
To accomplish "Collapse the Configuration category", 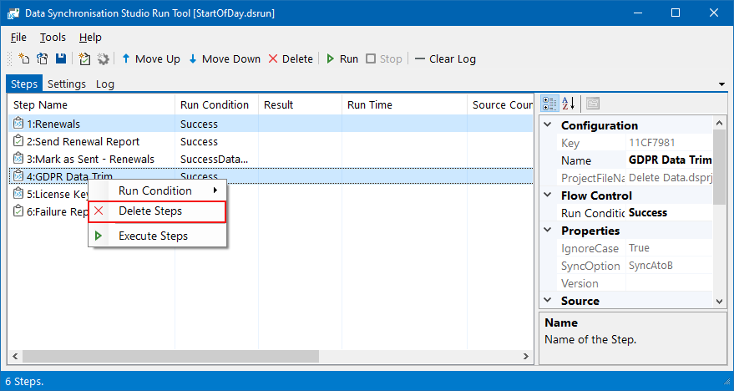I will click(548, 125).
